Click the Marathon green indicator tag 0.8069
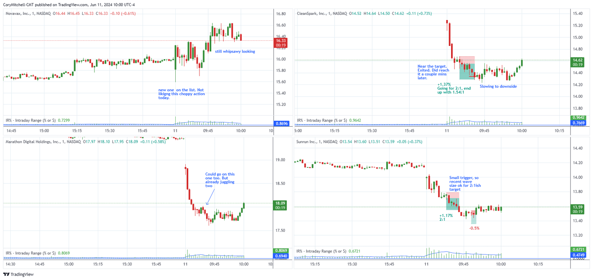 281,251
